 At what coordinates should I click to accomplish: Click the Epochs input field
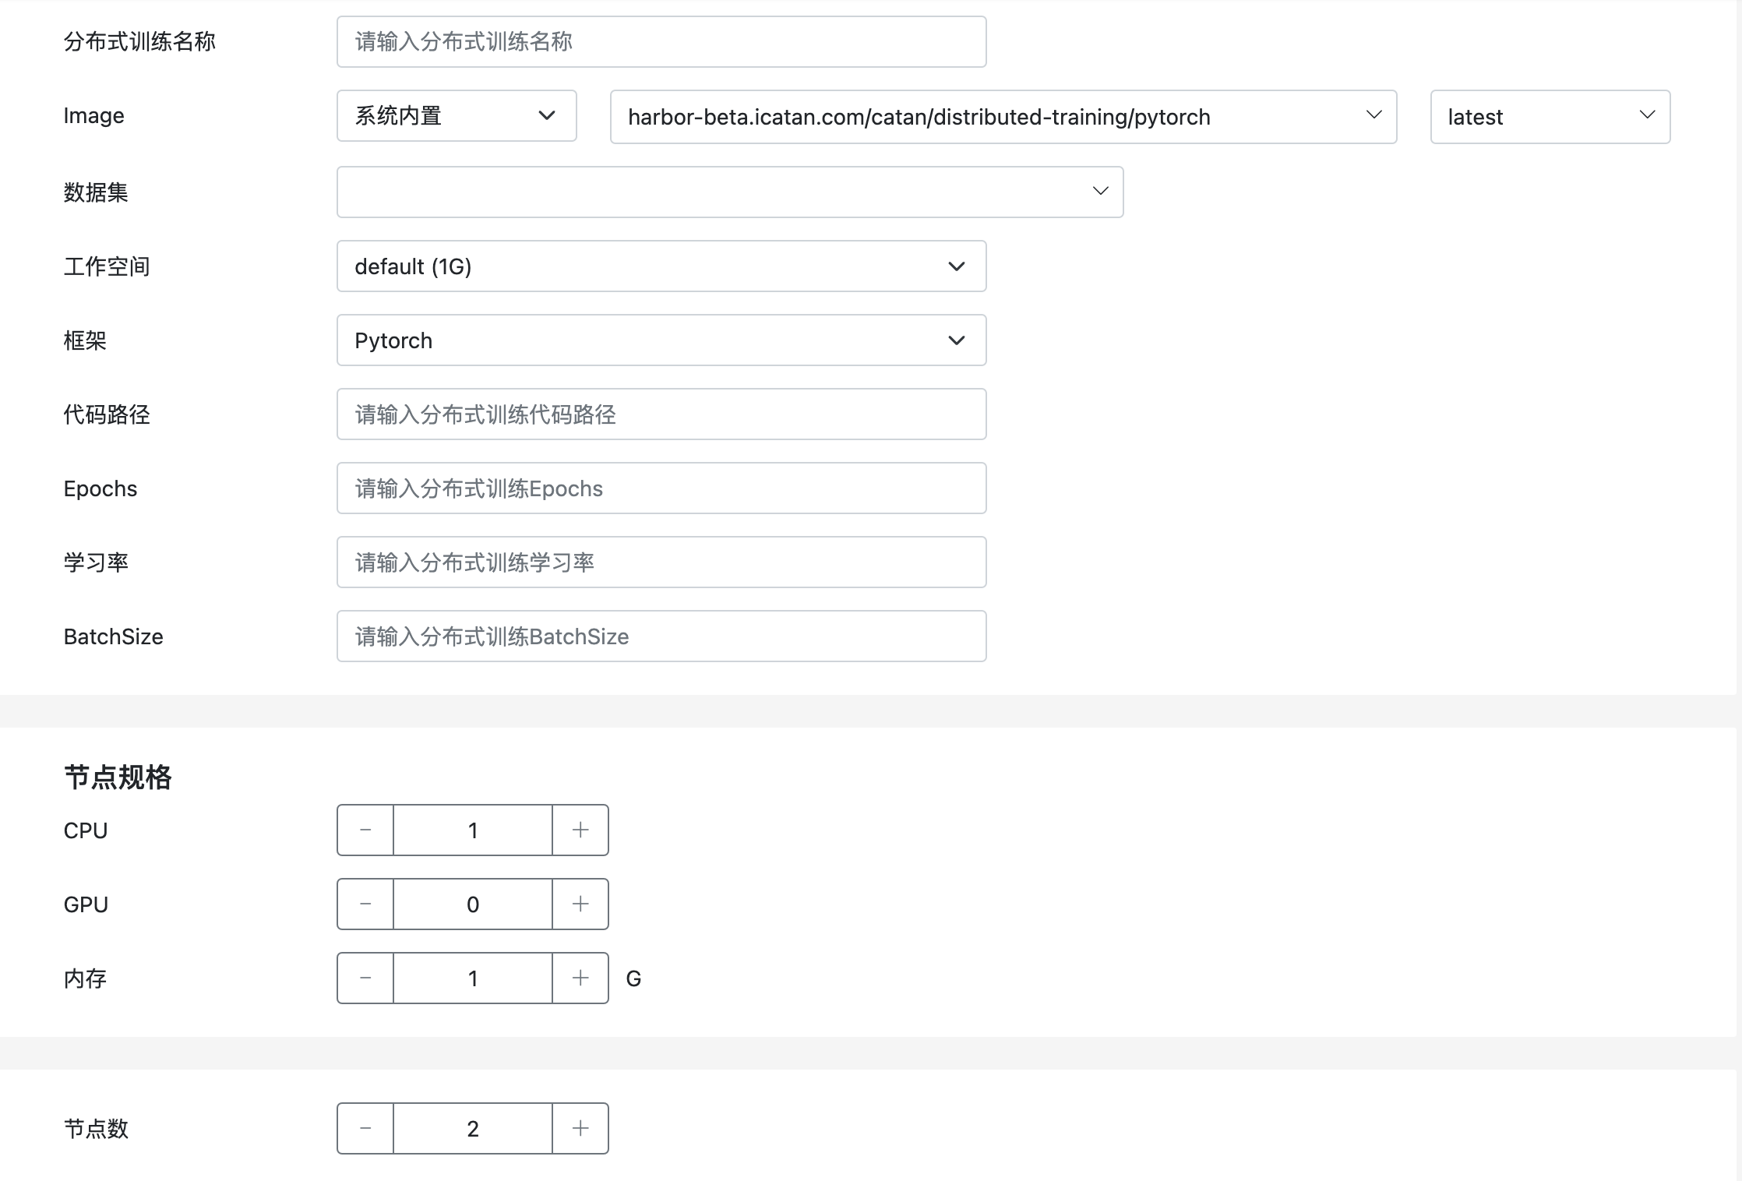click(x=661, y=488)
